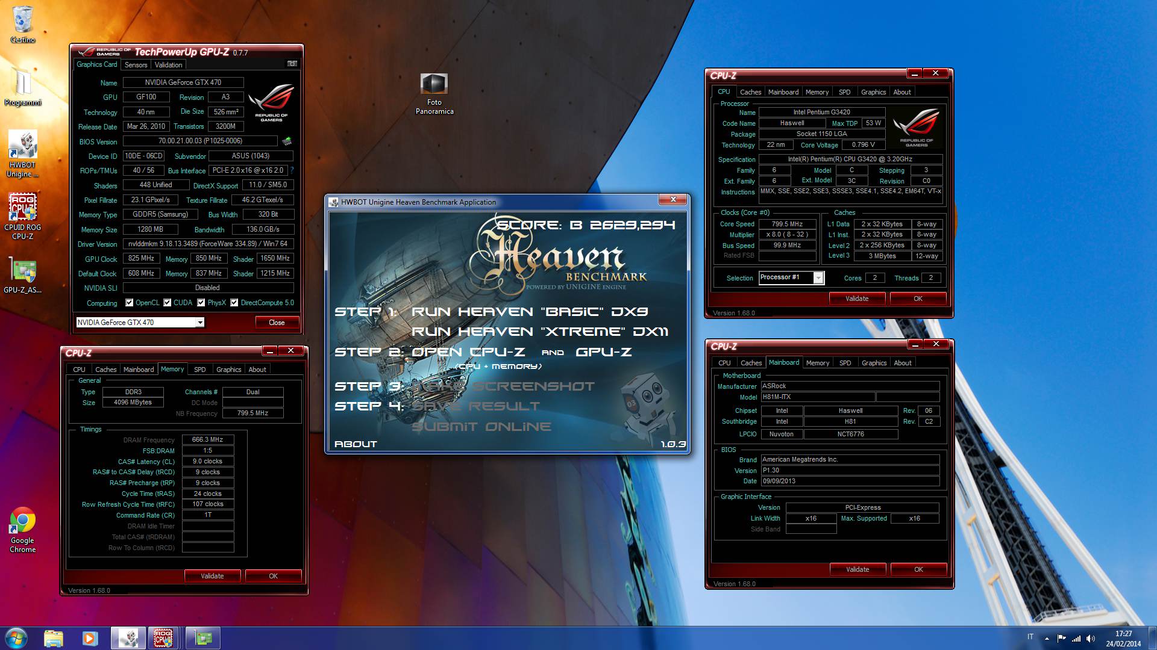This screenshot has width=1157, height=650.
Task: Open the Google Chrome desktop shortcut
Action: coord(22,530)
